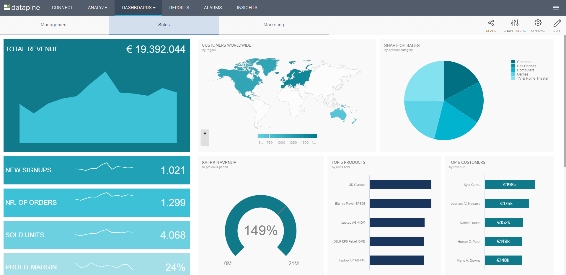Click the datapine logo
The image size is (566, 275).
click(22, 8)
